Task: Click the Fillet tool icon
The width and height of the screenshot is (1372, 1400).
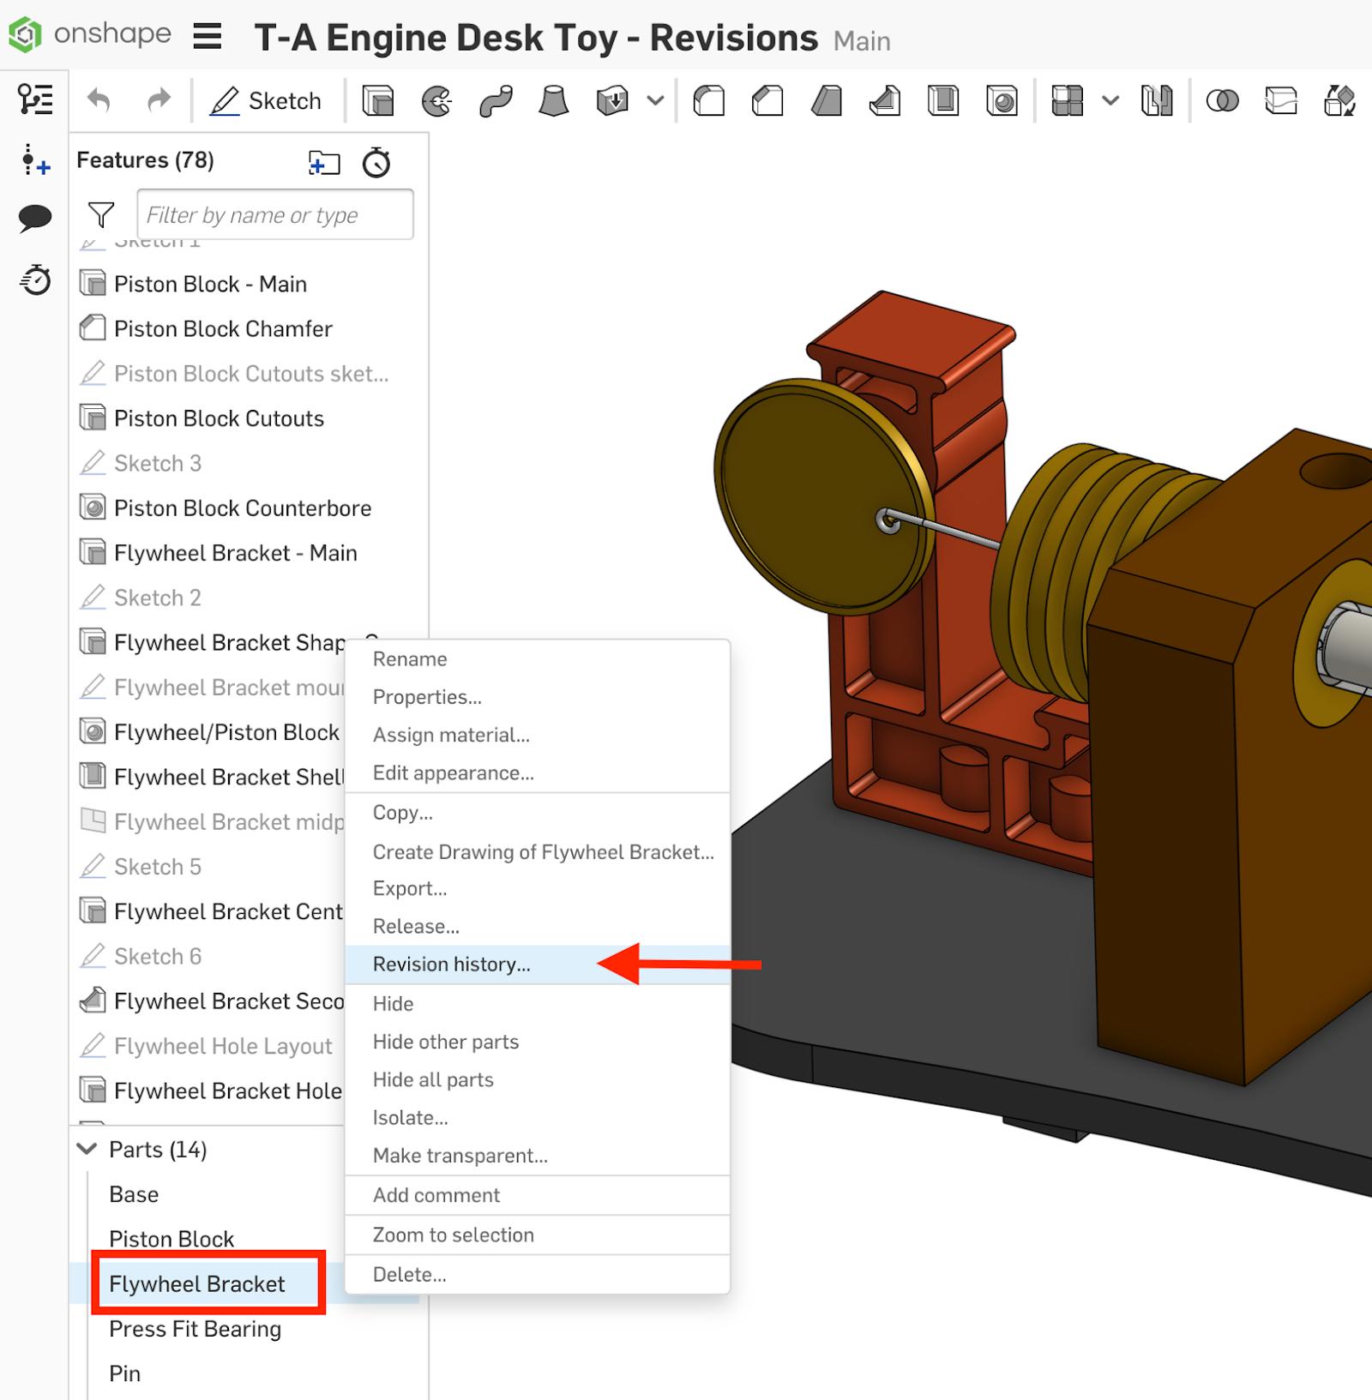Action: click(708, 101)
